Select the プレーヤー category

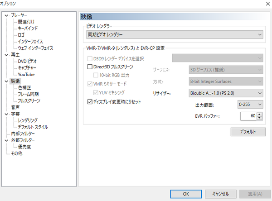click(19, 15)
